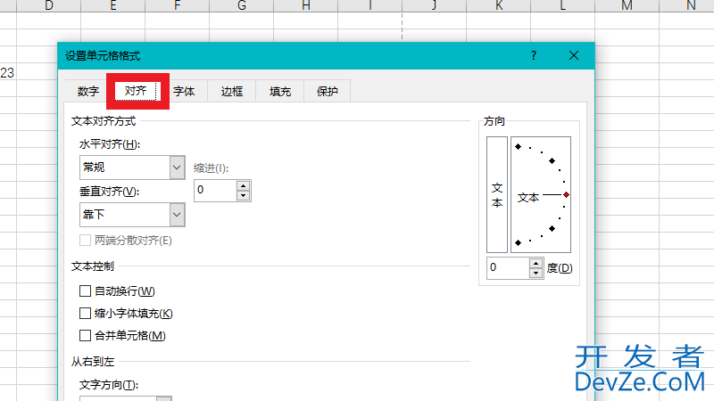Select column G header in the spreadsheet
Screen dimensions: 714x401
[x=241, y=5]
